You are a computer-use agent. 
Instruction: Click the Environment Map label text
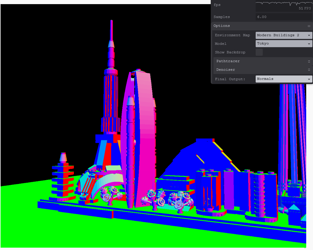click(x=232, y=35)
